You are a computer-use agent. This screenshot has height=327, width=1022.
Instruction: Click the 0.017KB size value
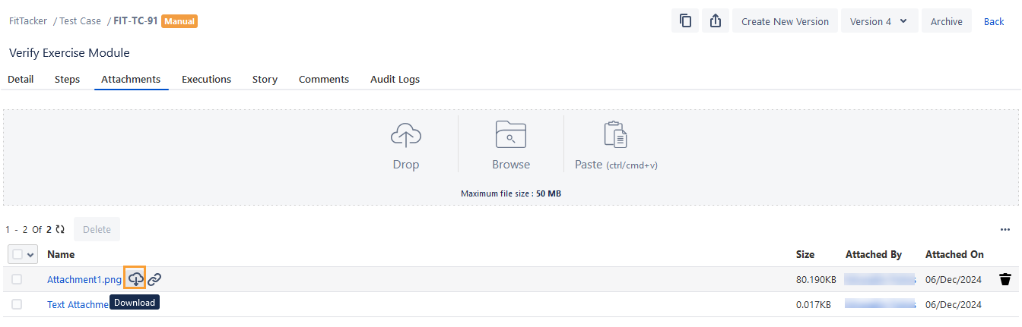tap(814, 304)
